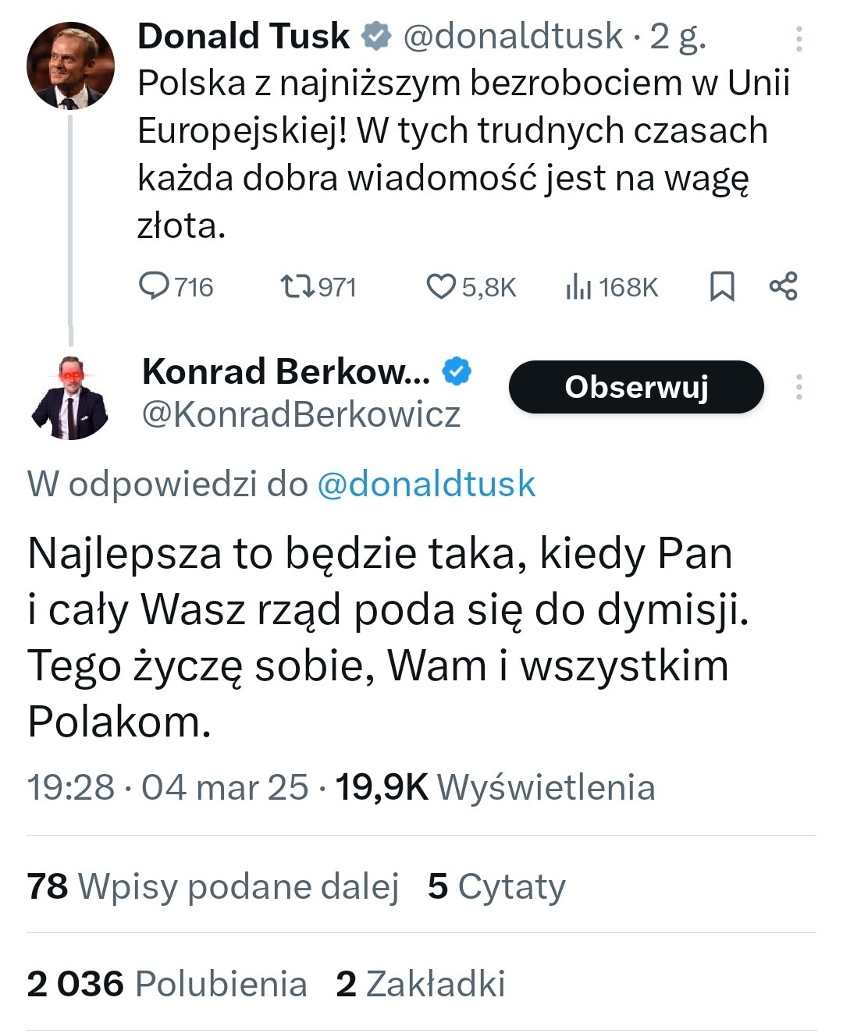Like Donald Tusk's post with heart icon
Image resolution: width=843 pixels, height=1033 pixels.
[441, 286]
